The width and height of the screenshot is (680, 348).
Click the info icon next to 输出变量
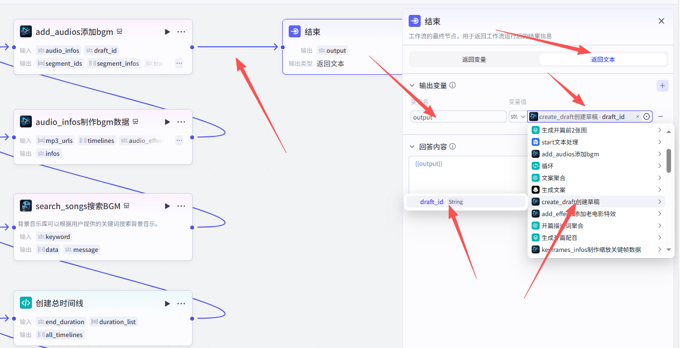(x=453, y=86)
